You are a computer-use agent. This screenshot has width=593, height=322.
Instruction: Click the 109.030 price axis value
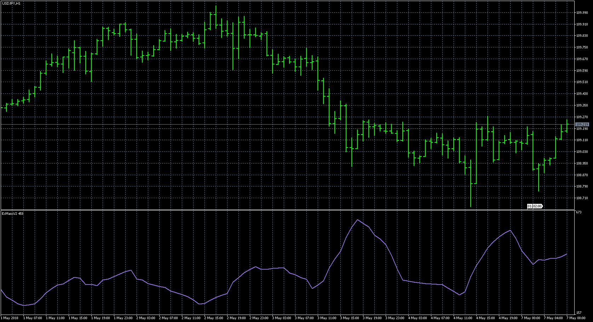click(x=582, y=152)
